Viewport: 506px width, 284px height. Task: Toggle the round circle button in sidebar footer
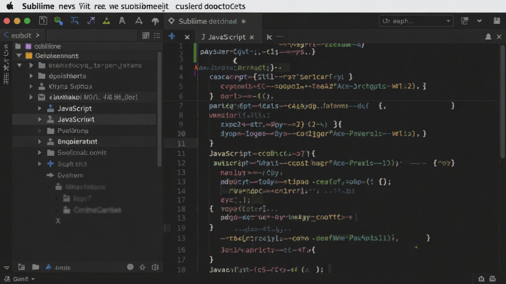click(130, 267)
